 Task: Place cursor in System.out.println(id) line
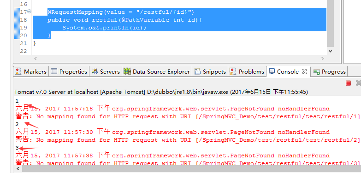click(105, 28)
